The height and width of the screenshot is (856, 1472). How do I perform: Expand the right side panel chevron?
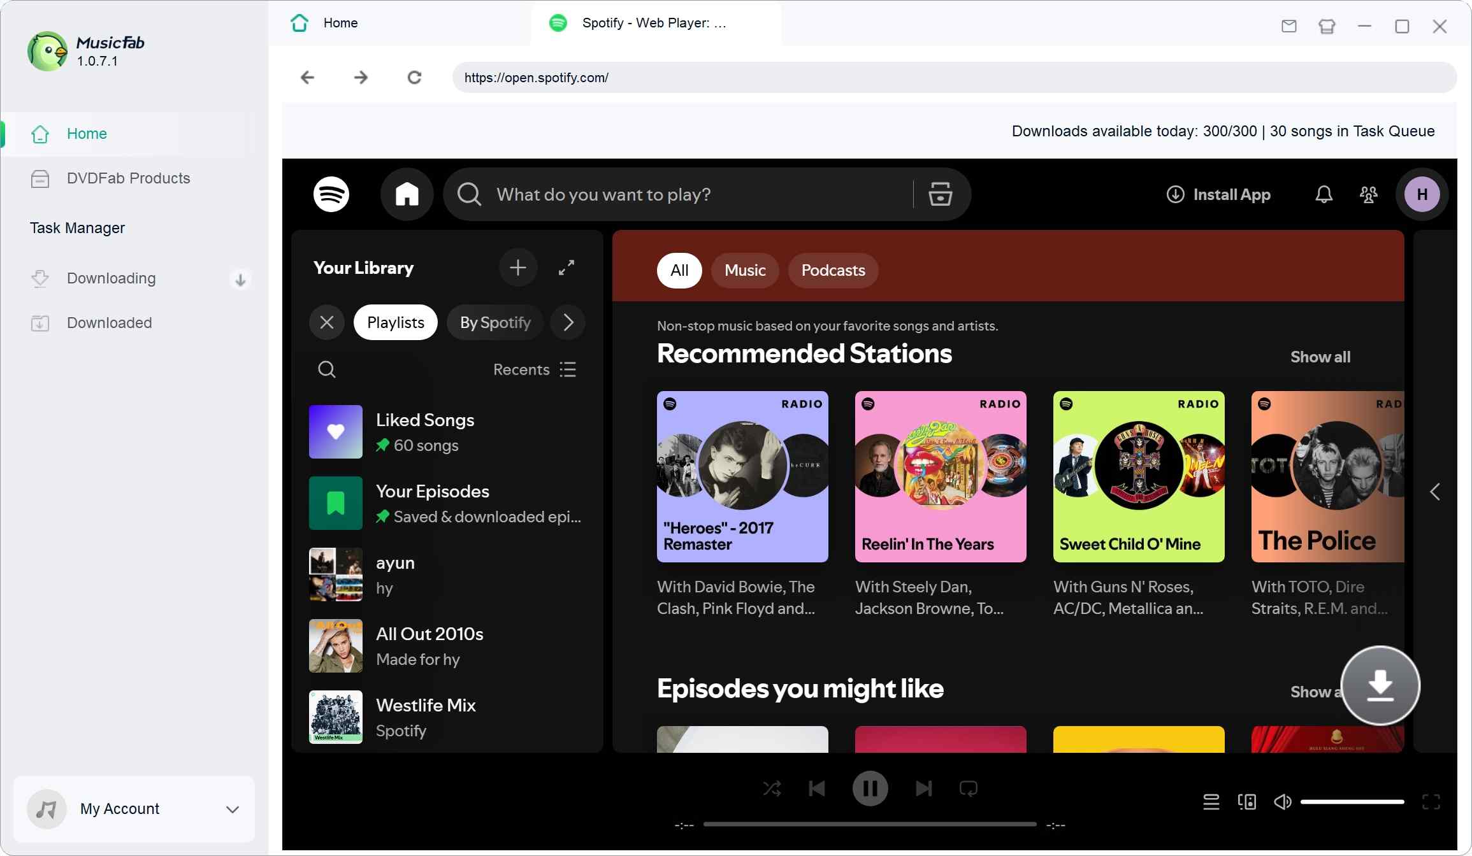[1434, 492]
